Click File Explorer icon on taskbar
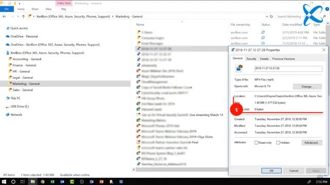The image size is (330, 185). [x=32, y=181]
